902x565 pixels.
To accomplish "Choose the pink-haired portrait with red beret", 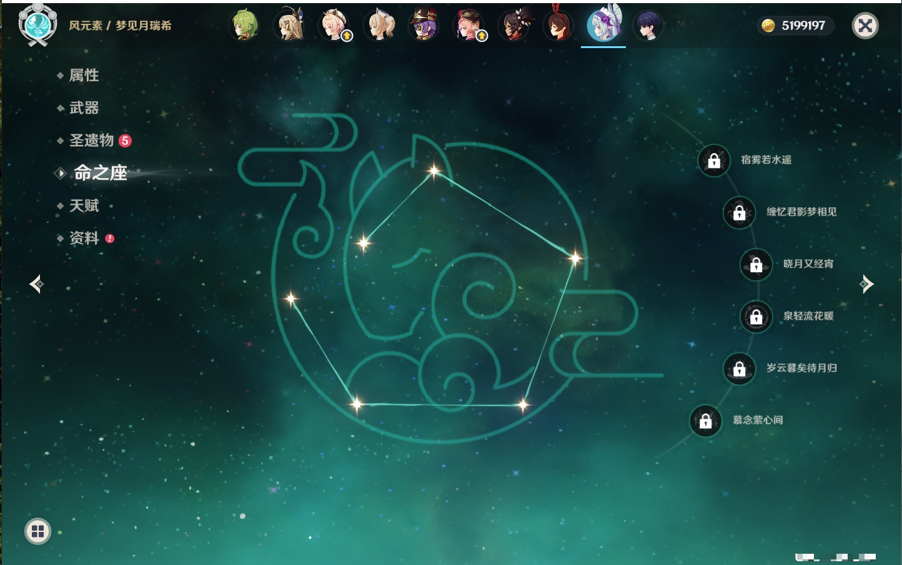I will point(469,26).
